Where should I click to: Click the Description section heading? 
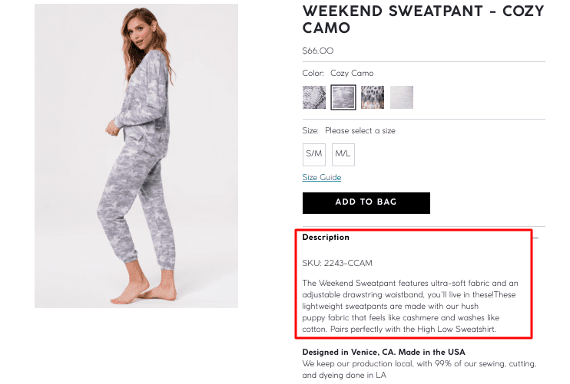(326, 238)
